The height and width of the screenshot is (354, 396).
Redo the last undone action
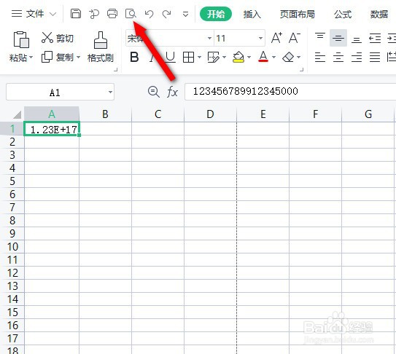[167, 14]
